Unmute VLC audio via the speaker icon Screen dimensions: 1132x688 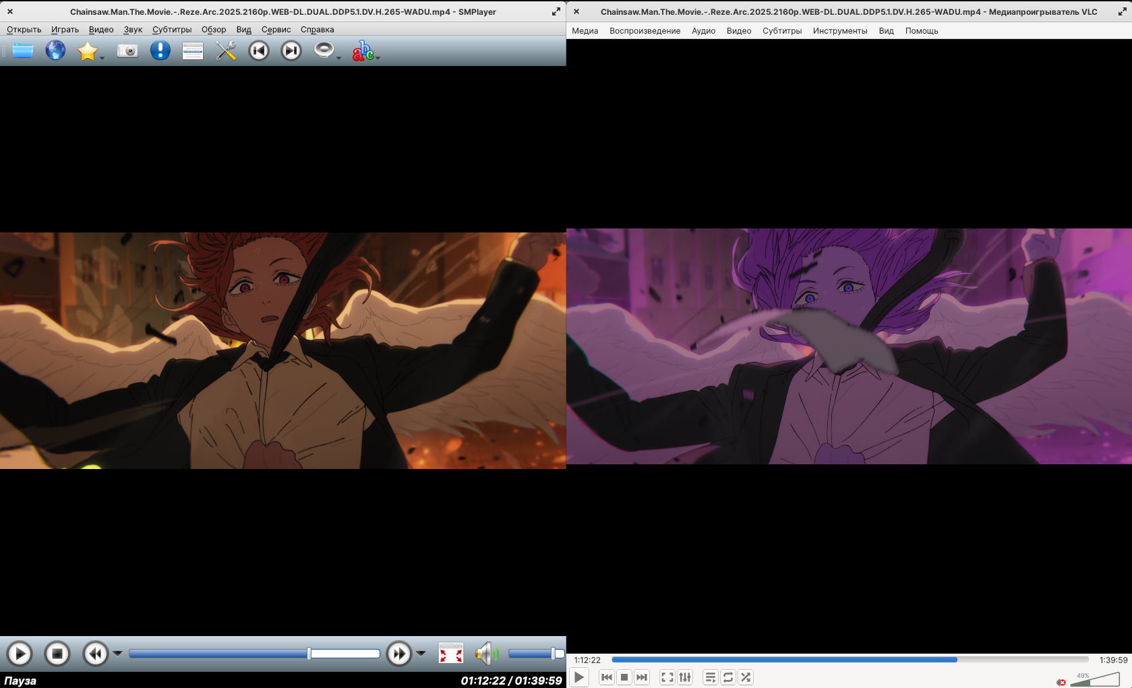pyautogui.click(x=1061, y=682)
